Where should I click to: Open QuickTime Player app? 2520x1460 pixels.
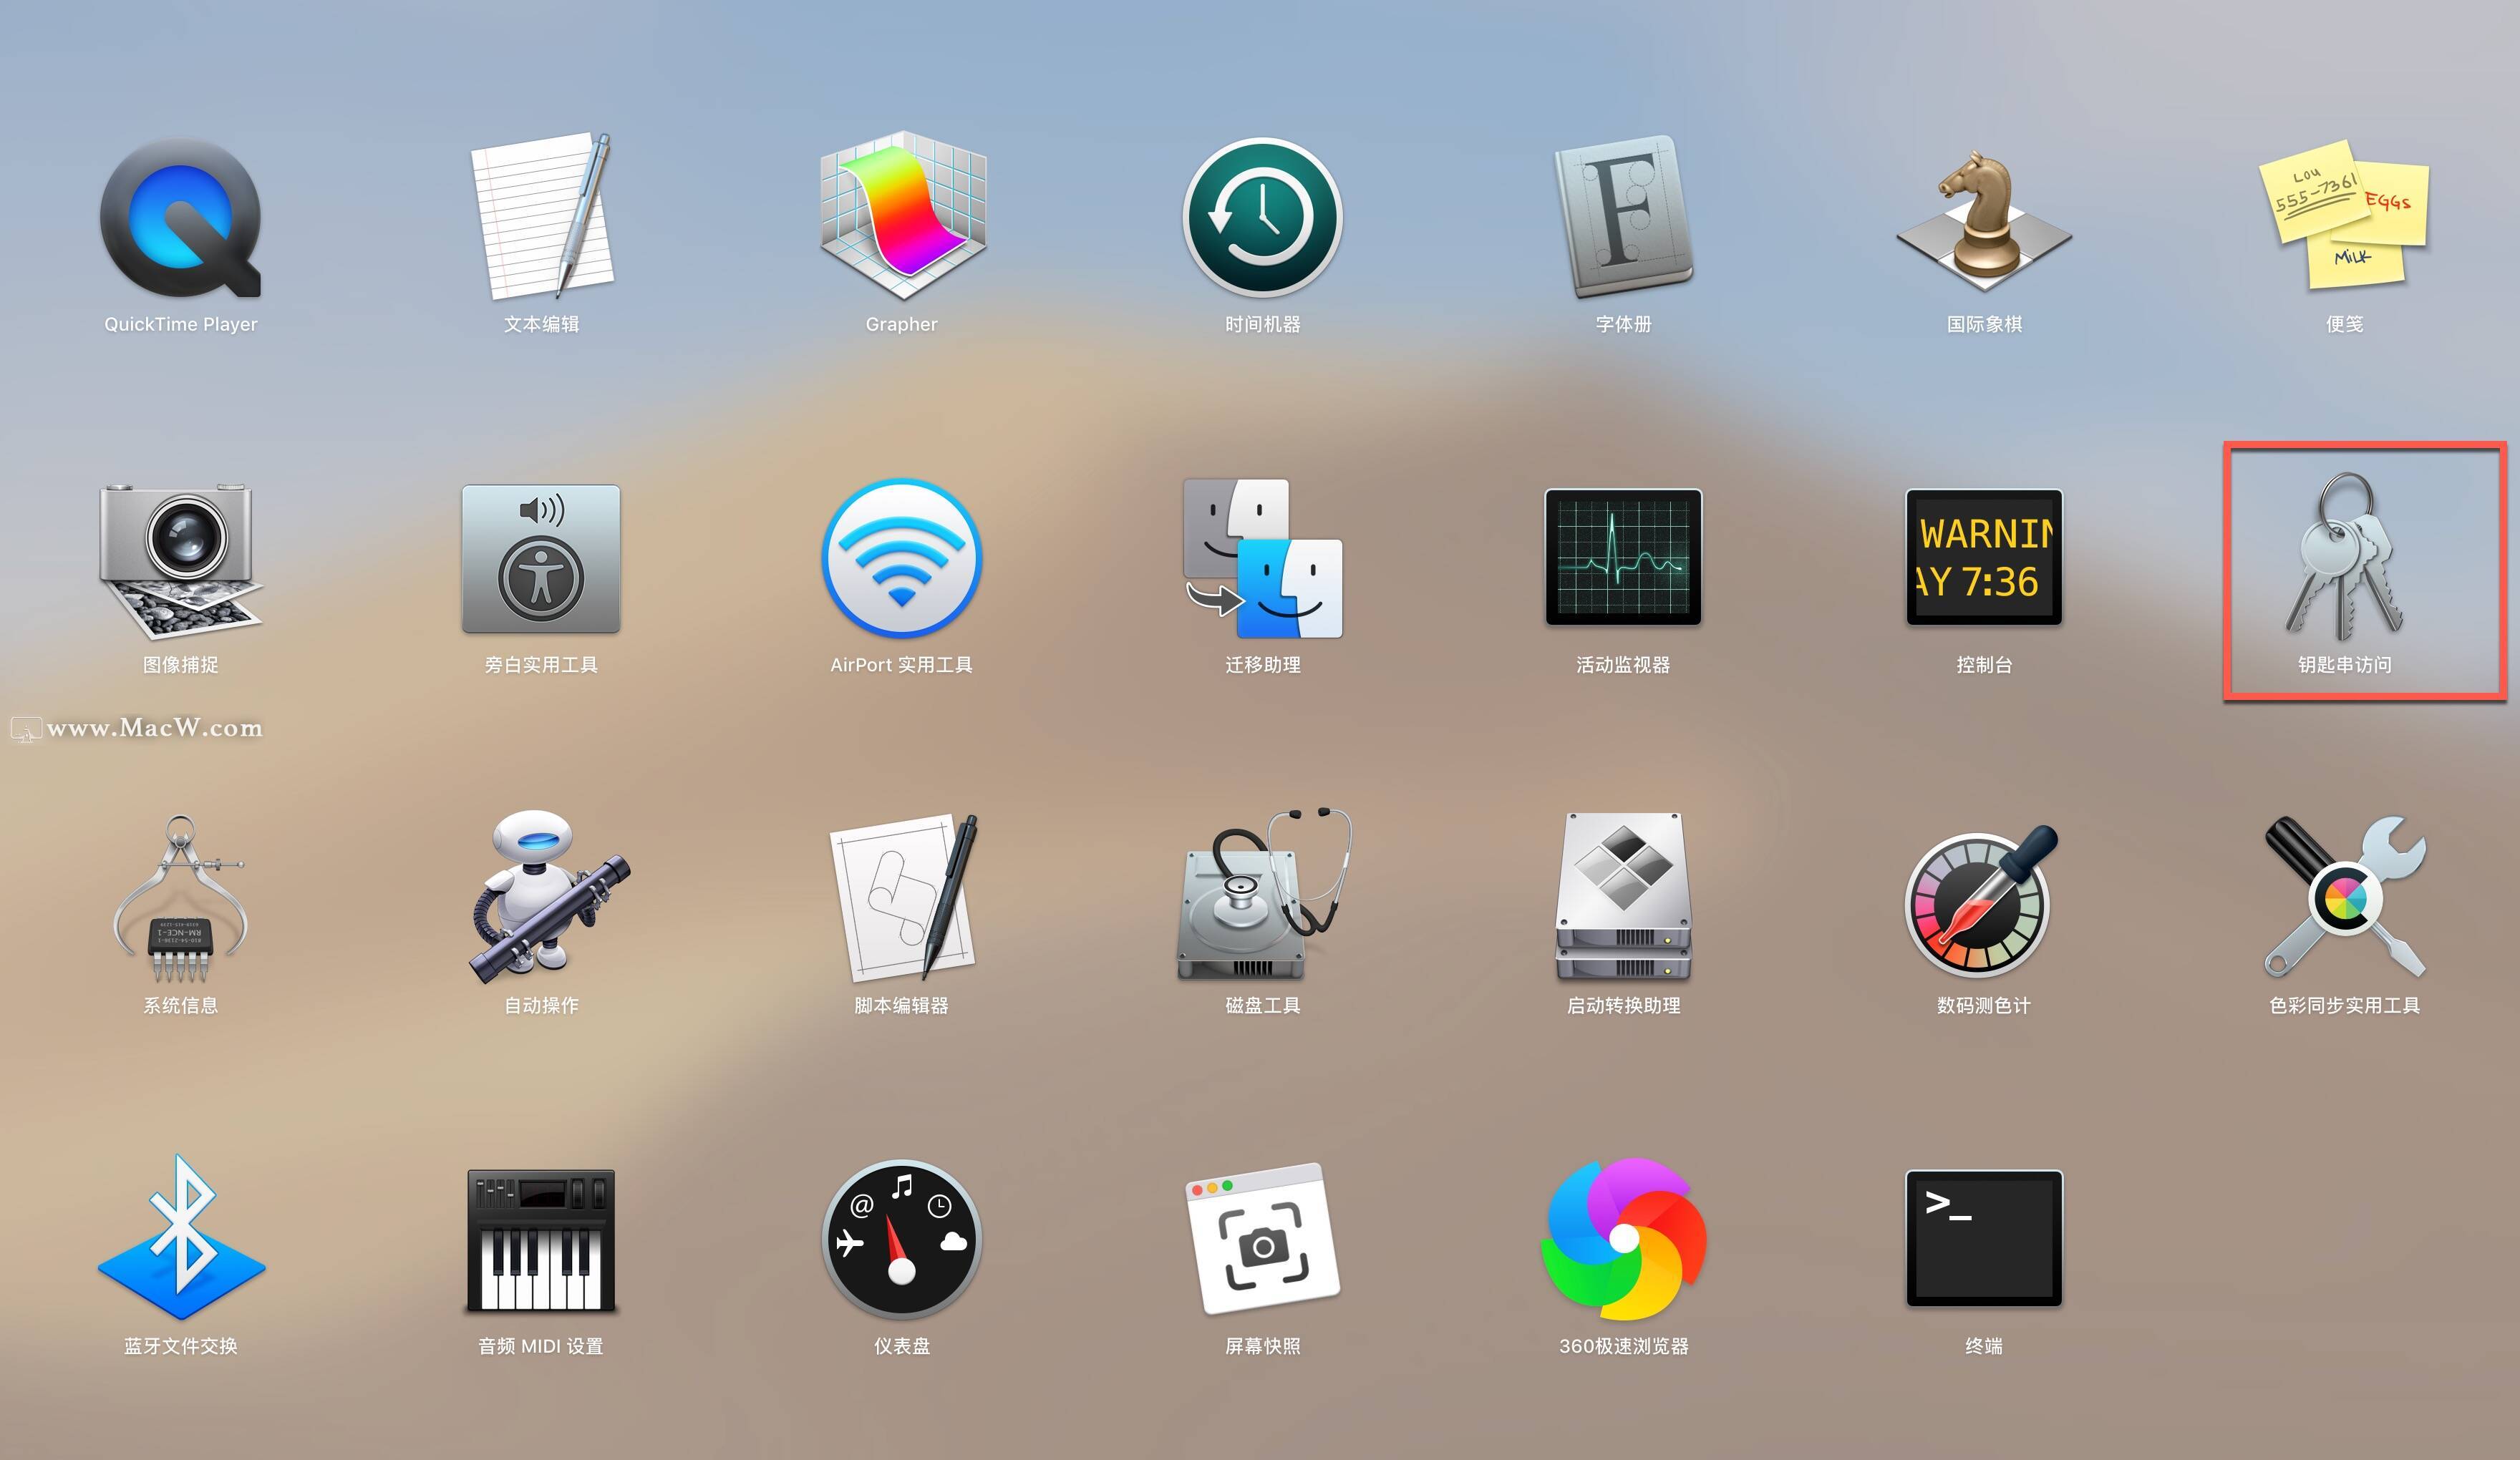(x=181, y=218)
